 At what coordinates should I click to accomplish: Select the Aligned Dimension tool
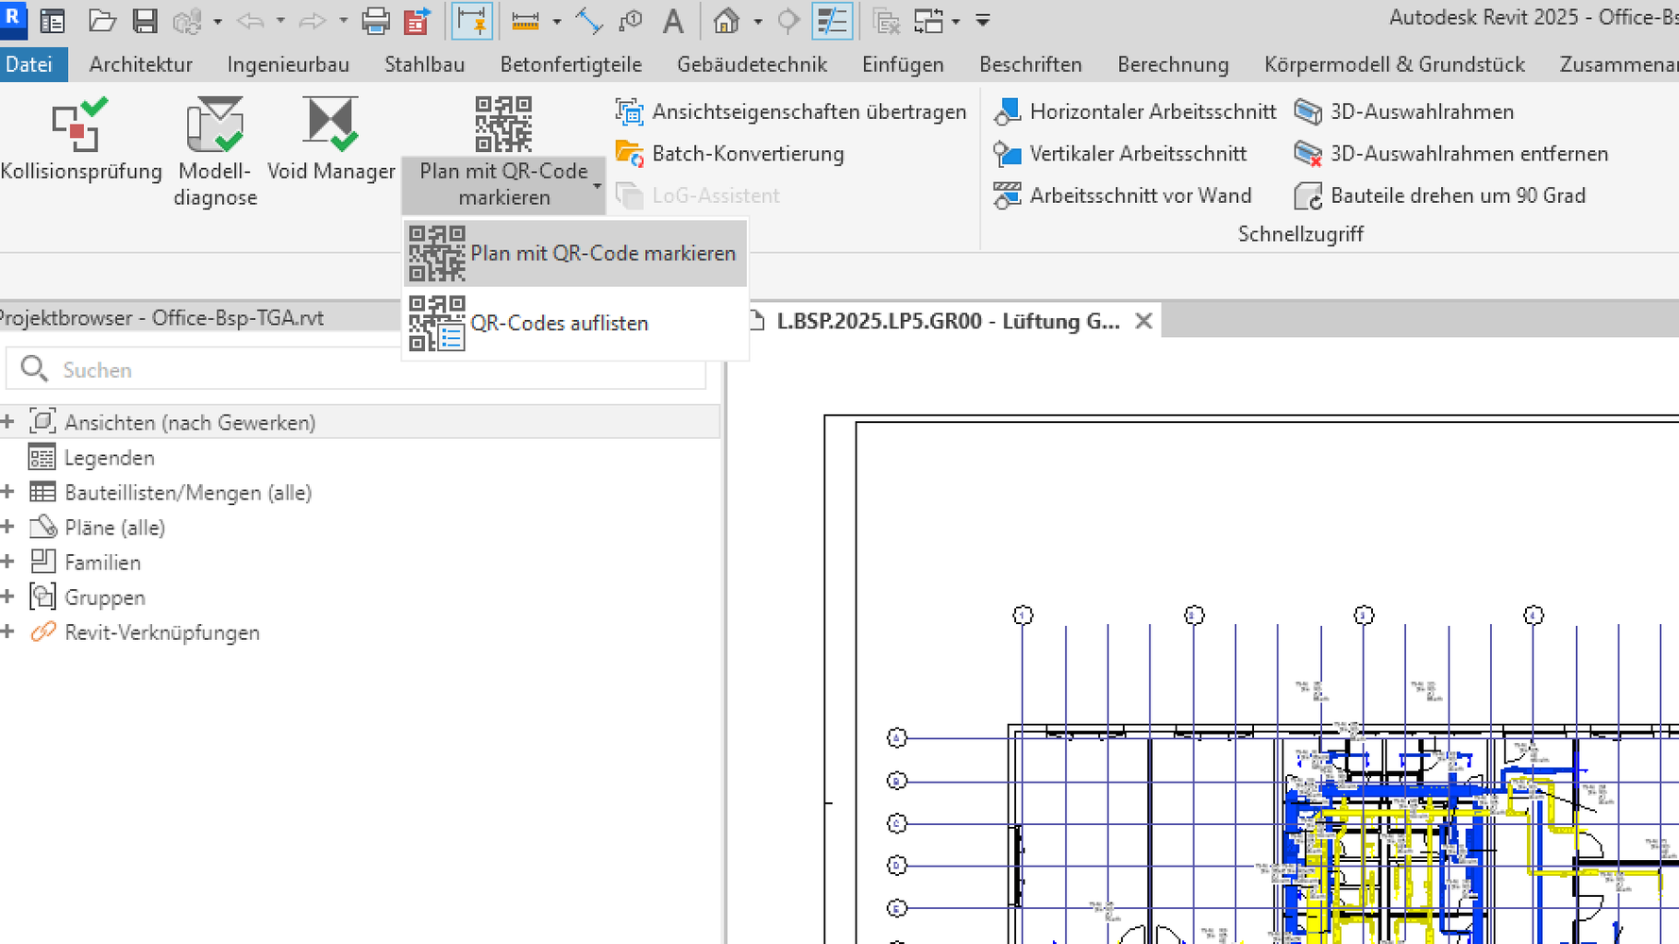589,21
